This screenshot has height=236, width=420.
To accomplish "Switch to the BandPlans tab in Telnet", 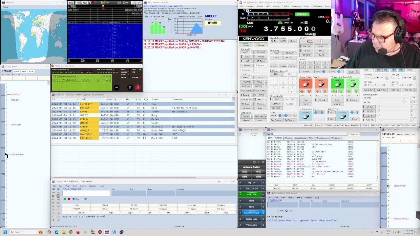I will click(336, 138).
